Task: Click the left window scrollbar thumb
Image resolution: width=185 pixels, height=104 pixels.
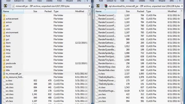Action: 89,14
